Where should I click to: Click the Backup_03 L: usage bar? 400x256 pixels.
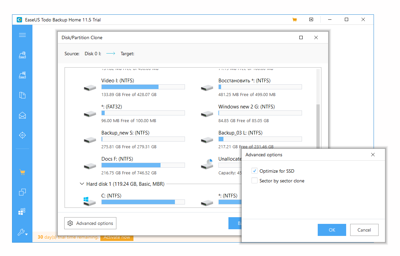[260, 139]
